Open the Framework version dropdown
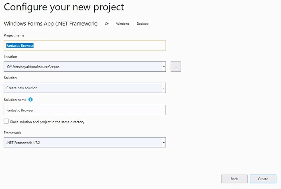The image size is (281, 189). click(85, 142)
